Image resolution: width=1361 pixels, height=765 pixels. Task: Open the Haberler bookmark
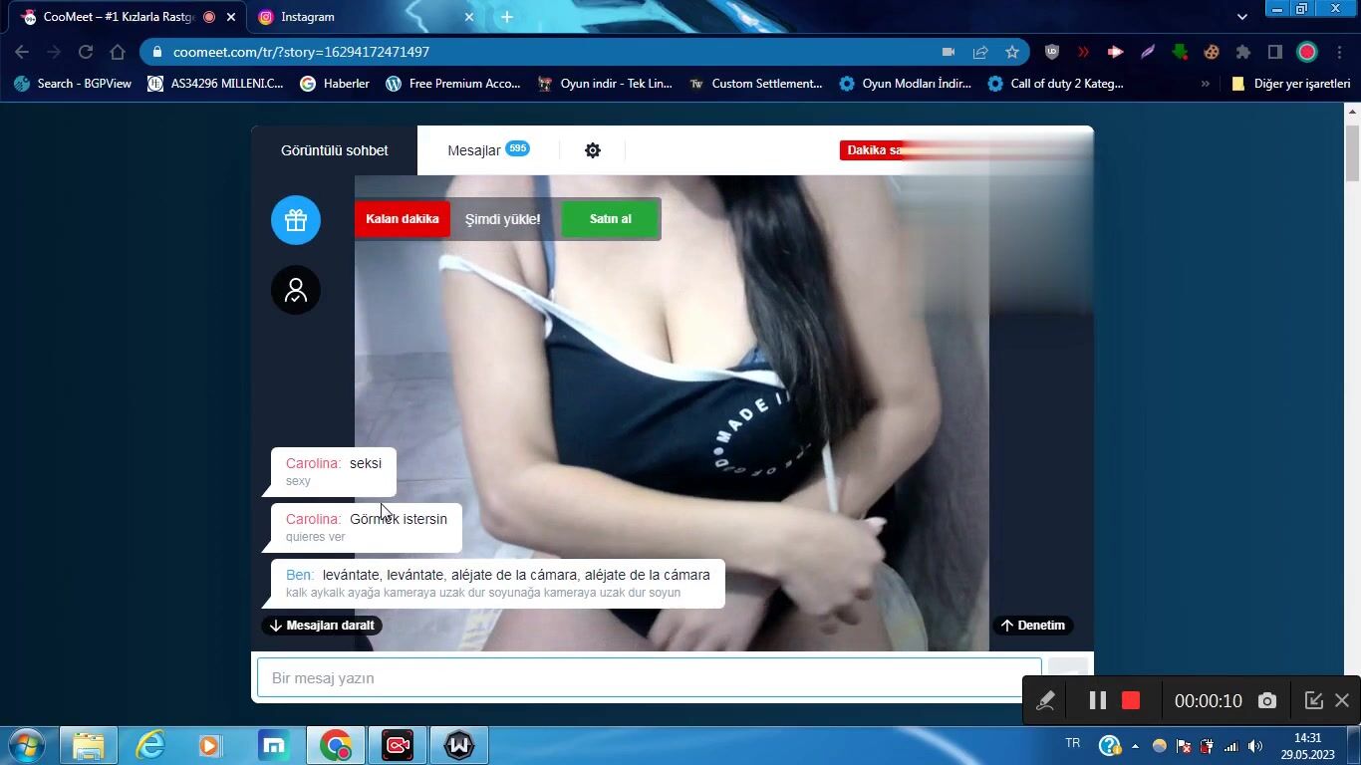click(335, 84)
